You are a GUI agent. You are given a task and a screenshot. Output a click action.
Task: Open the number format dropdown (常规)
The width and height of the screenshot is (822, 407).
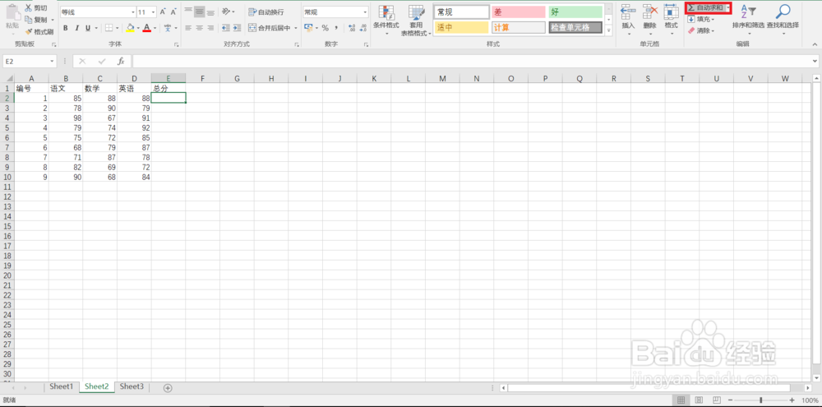point(366,12)
